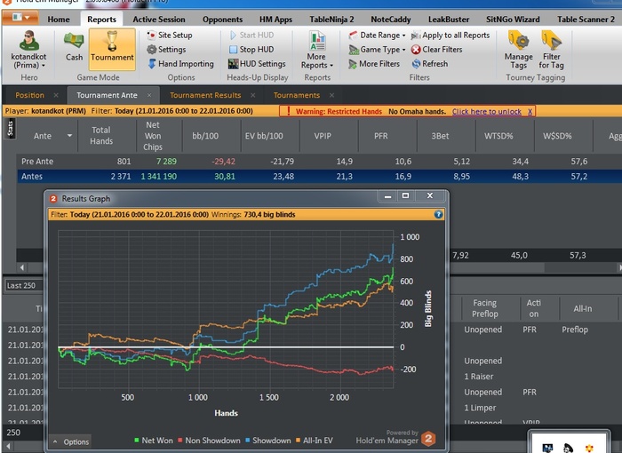The image size is (622, 453).
Task: Open the Hero kotandkot avatar icon
Action: [29, 41]
